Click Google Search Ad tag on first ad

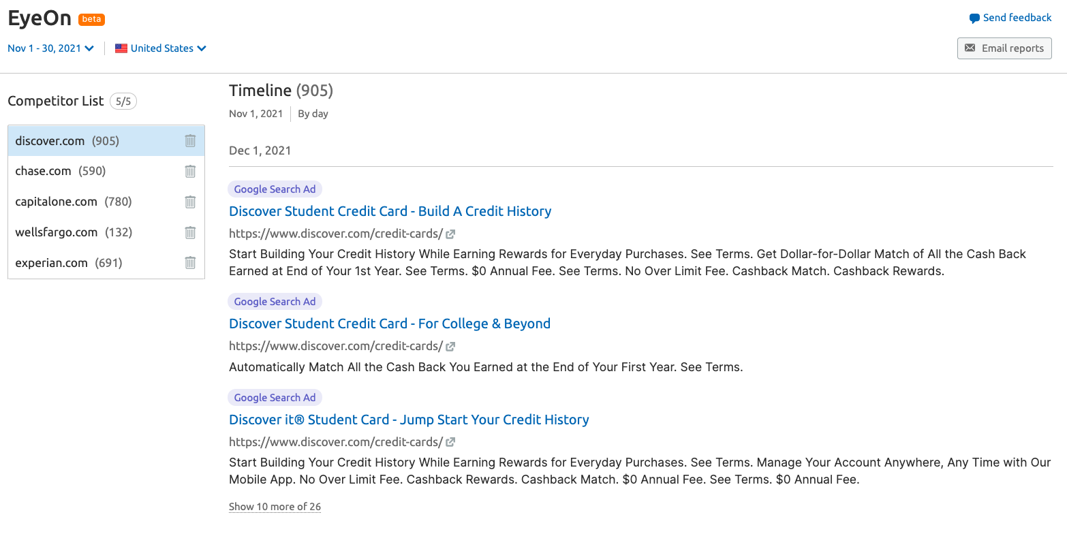(x=275, y=189)
